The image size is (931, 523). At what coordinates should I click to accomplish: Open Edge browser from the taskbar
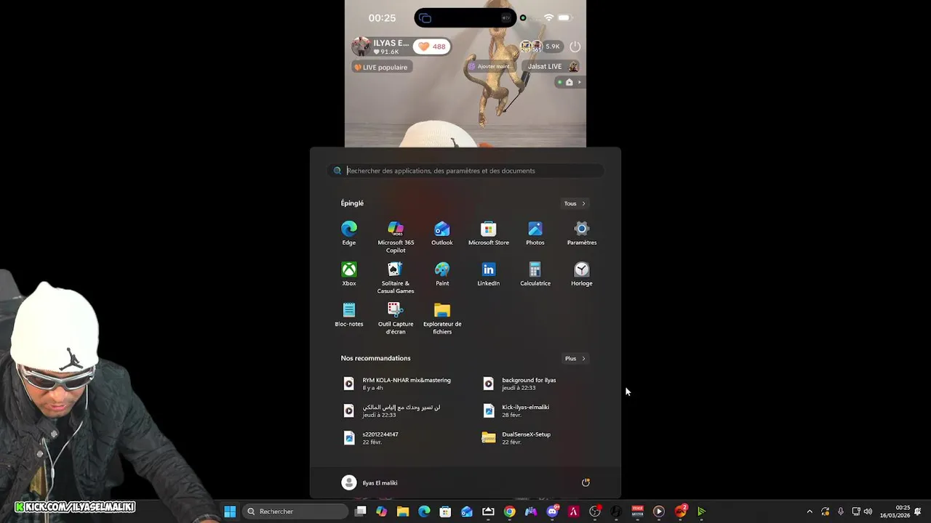click(424, 511)
